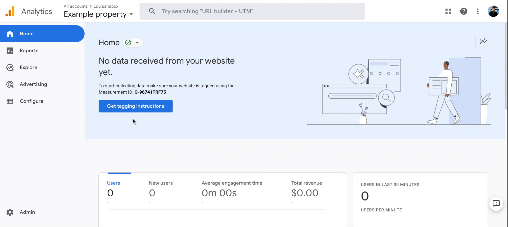Go to the Configure section

[x=31, y=101]
